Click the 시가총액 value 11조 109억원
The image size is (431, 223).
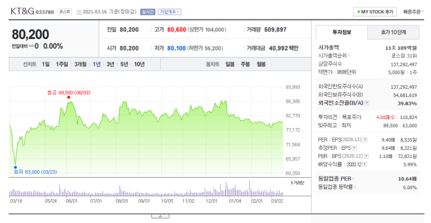(401, 48)
